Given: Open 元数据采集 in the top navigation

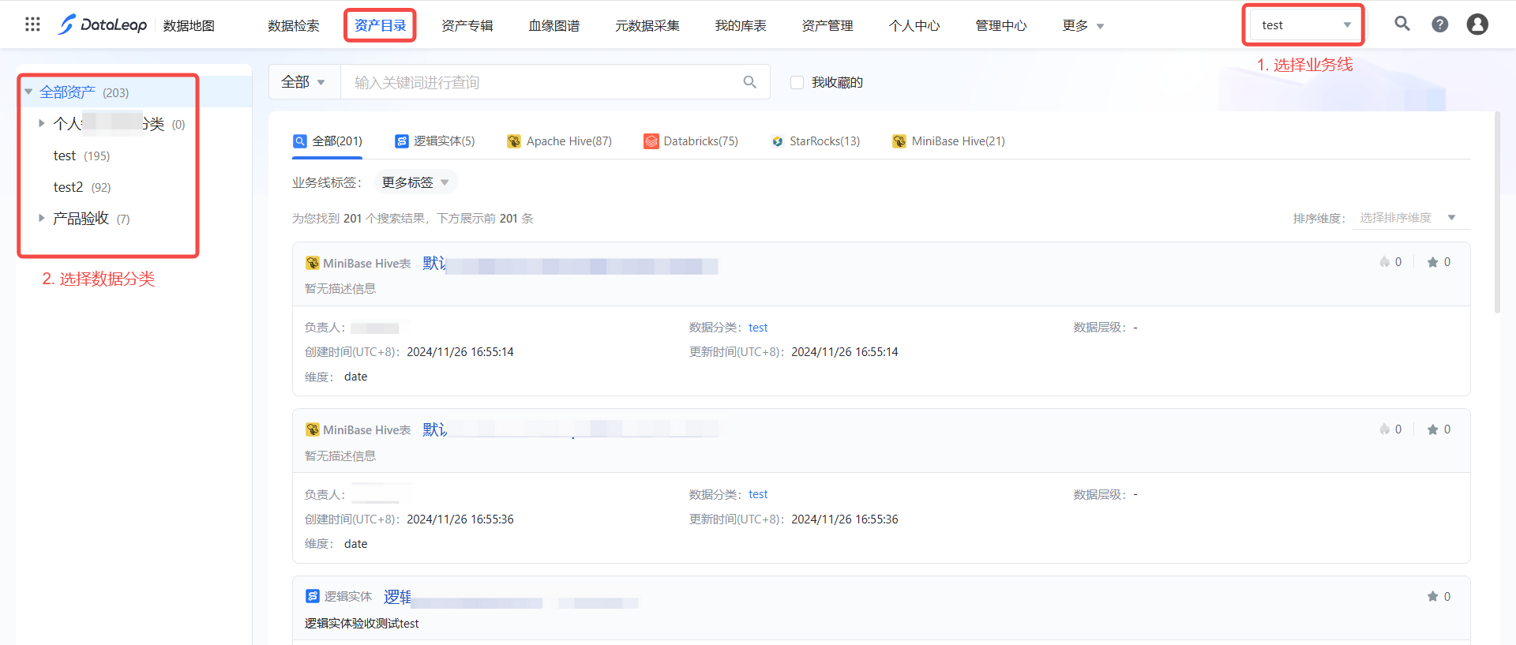Looking at the screenshot, I should [647, 25].
